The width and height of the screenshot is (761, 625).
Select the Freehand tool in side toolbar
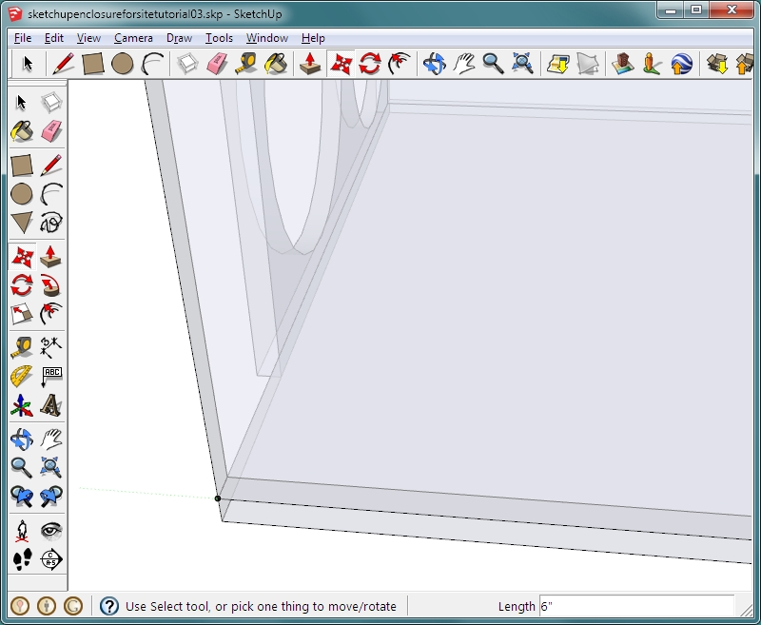click(x=51, y=223)
